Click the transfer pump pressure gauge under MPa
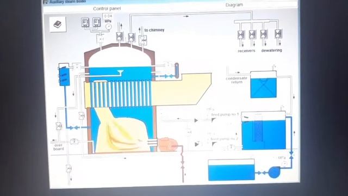Image resolution: width=348 pixels, height=196 pixels. [x=284, y=164]
